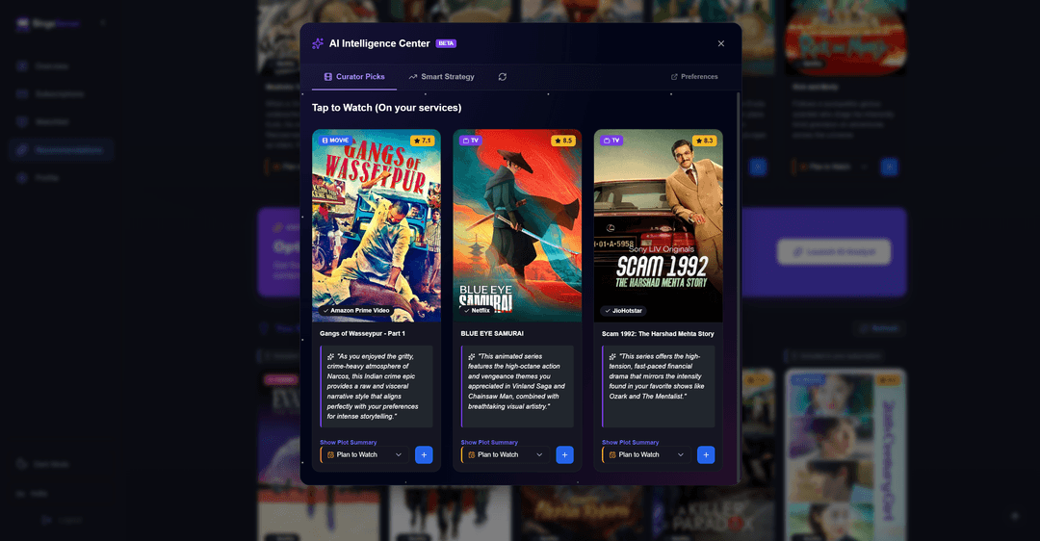Image resolution: width=1040 pixels, height=541 pixels.
Task: Click the BETA badge
Action: coord(446,43)
